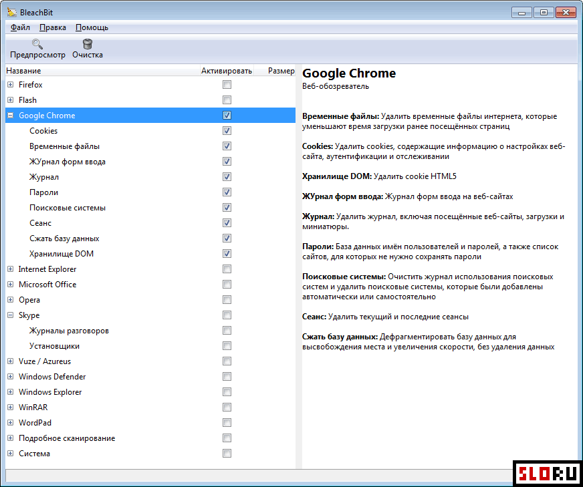The height and width of the screenshot is (487, 583).
Task: Expand the Подробное сканирование tree node
Action: [11, 438]
